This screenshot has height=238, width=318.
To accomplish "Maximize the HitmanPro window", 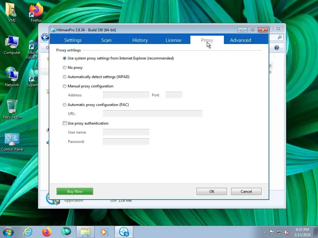I will pos(252,30).
